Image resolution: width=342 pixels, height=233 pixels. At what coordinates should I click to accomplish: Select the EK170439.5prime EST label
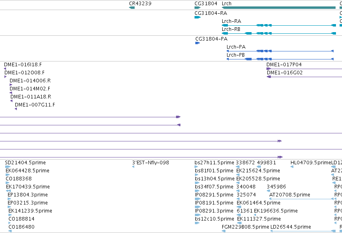pyautogui.click(x=28, y=187)
